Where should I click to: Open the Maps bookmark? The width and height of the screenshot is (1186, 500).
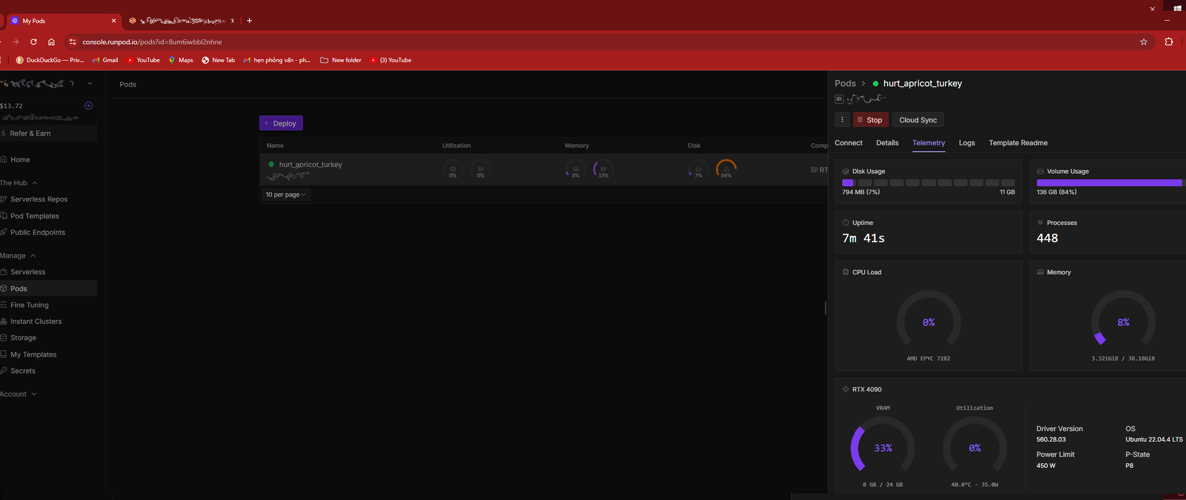click(180, 60)
